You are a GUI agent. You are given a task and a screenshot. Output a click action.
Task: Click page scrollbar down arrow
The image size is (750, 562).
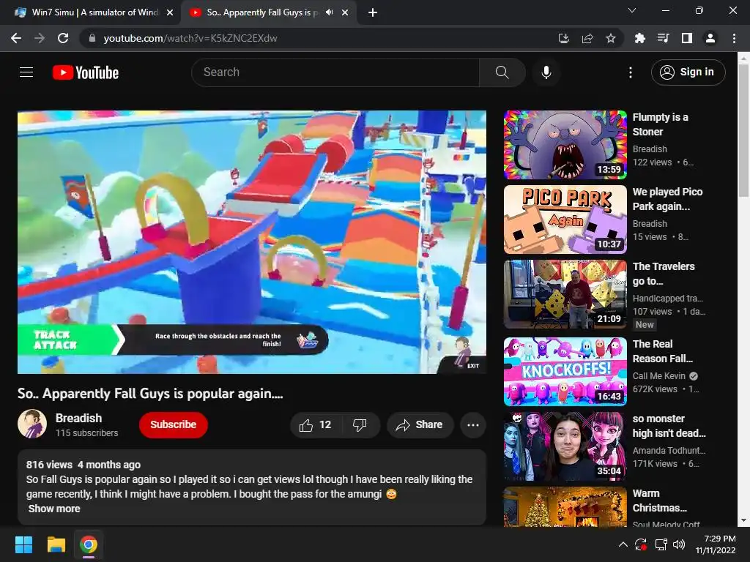(744, 521)
